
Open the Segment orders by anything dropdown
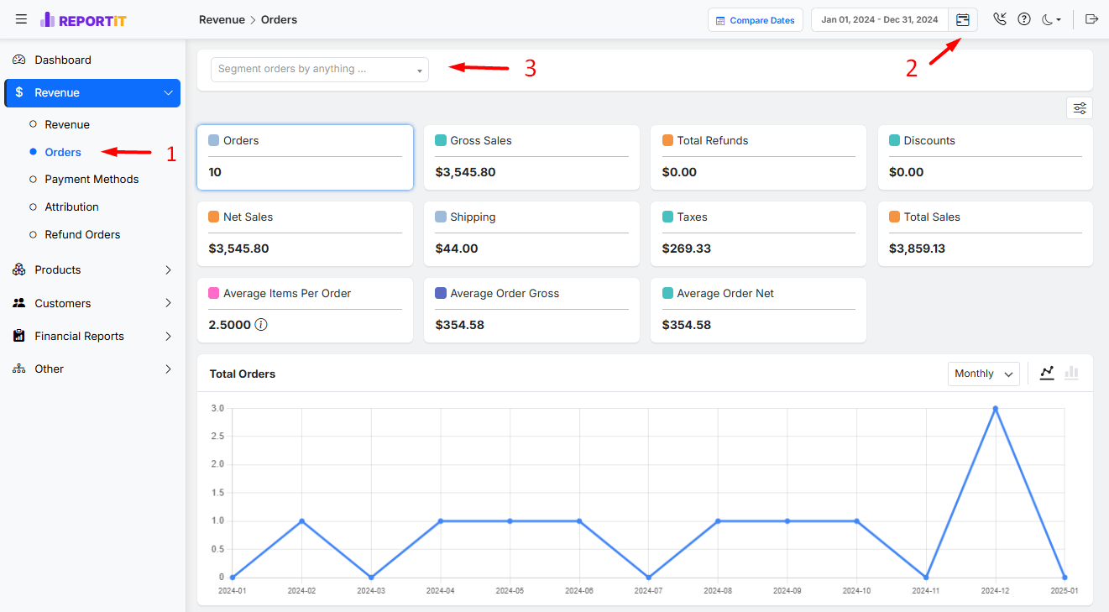click(319, 69)
